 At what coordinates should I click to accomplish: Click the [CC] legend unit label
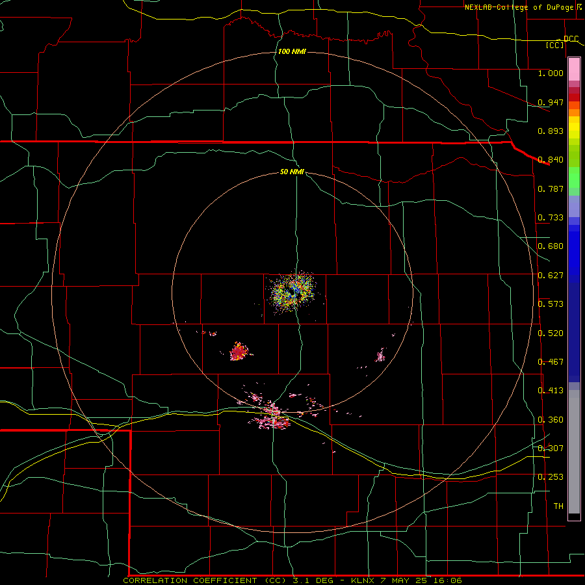555,45
